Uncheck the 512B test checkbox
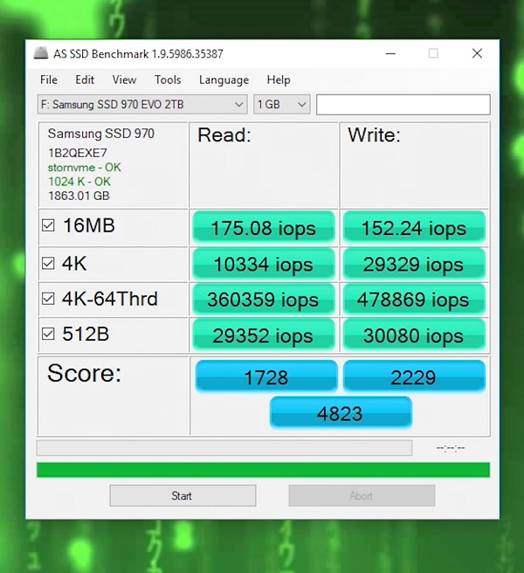The image size is (524, 573). [x=48, y=334]
